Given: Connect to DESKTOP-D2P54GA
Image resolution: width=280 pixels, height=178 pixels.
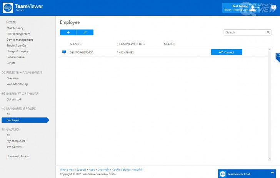Looking at the screenshot, I should click(x=227, y=52).
